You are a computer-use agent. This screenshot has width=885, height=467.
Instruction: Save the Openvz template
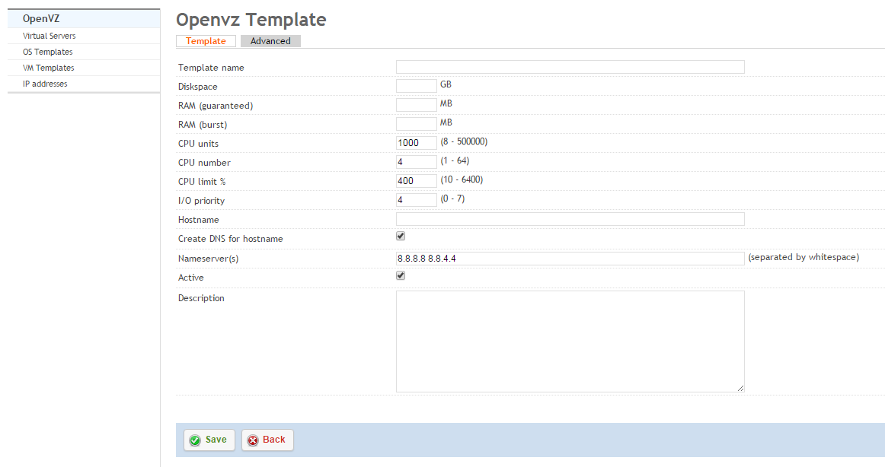tap(209, 440)
